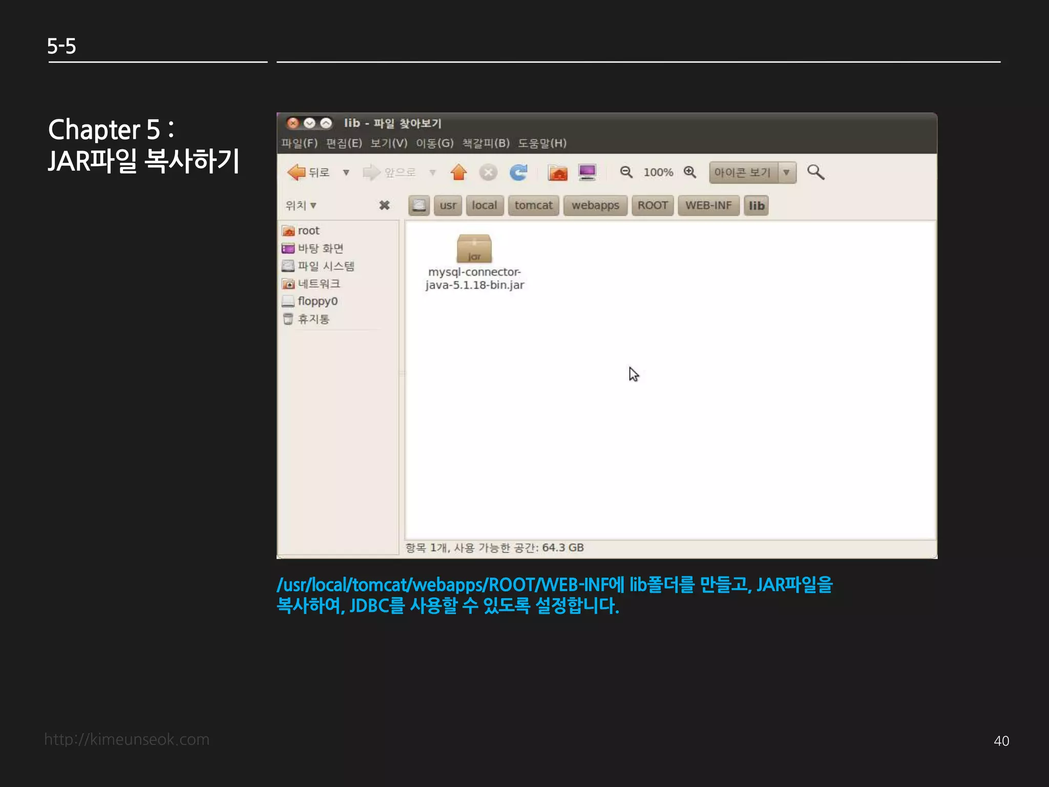Navigate to local in the path bar
The height and width of the screenshot is (787, 1049).
coord(485,205)
